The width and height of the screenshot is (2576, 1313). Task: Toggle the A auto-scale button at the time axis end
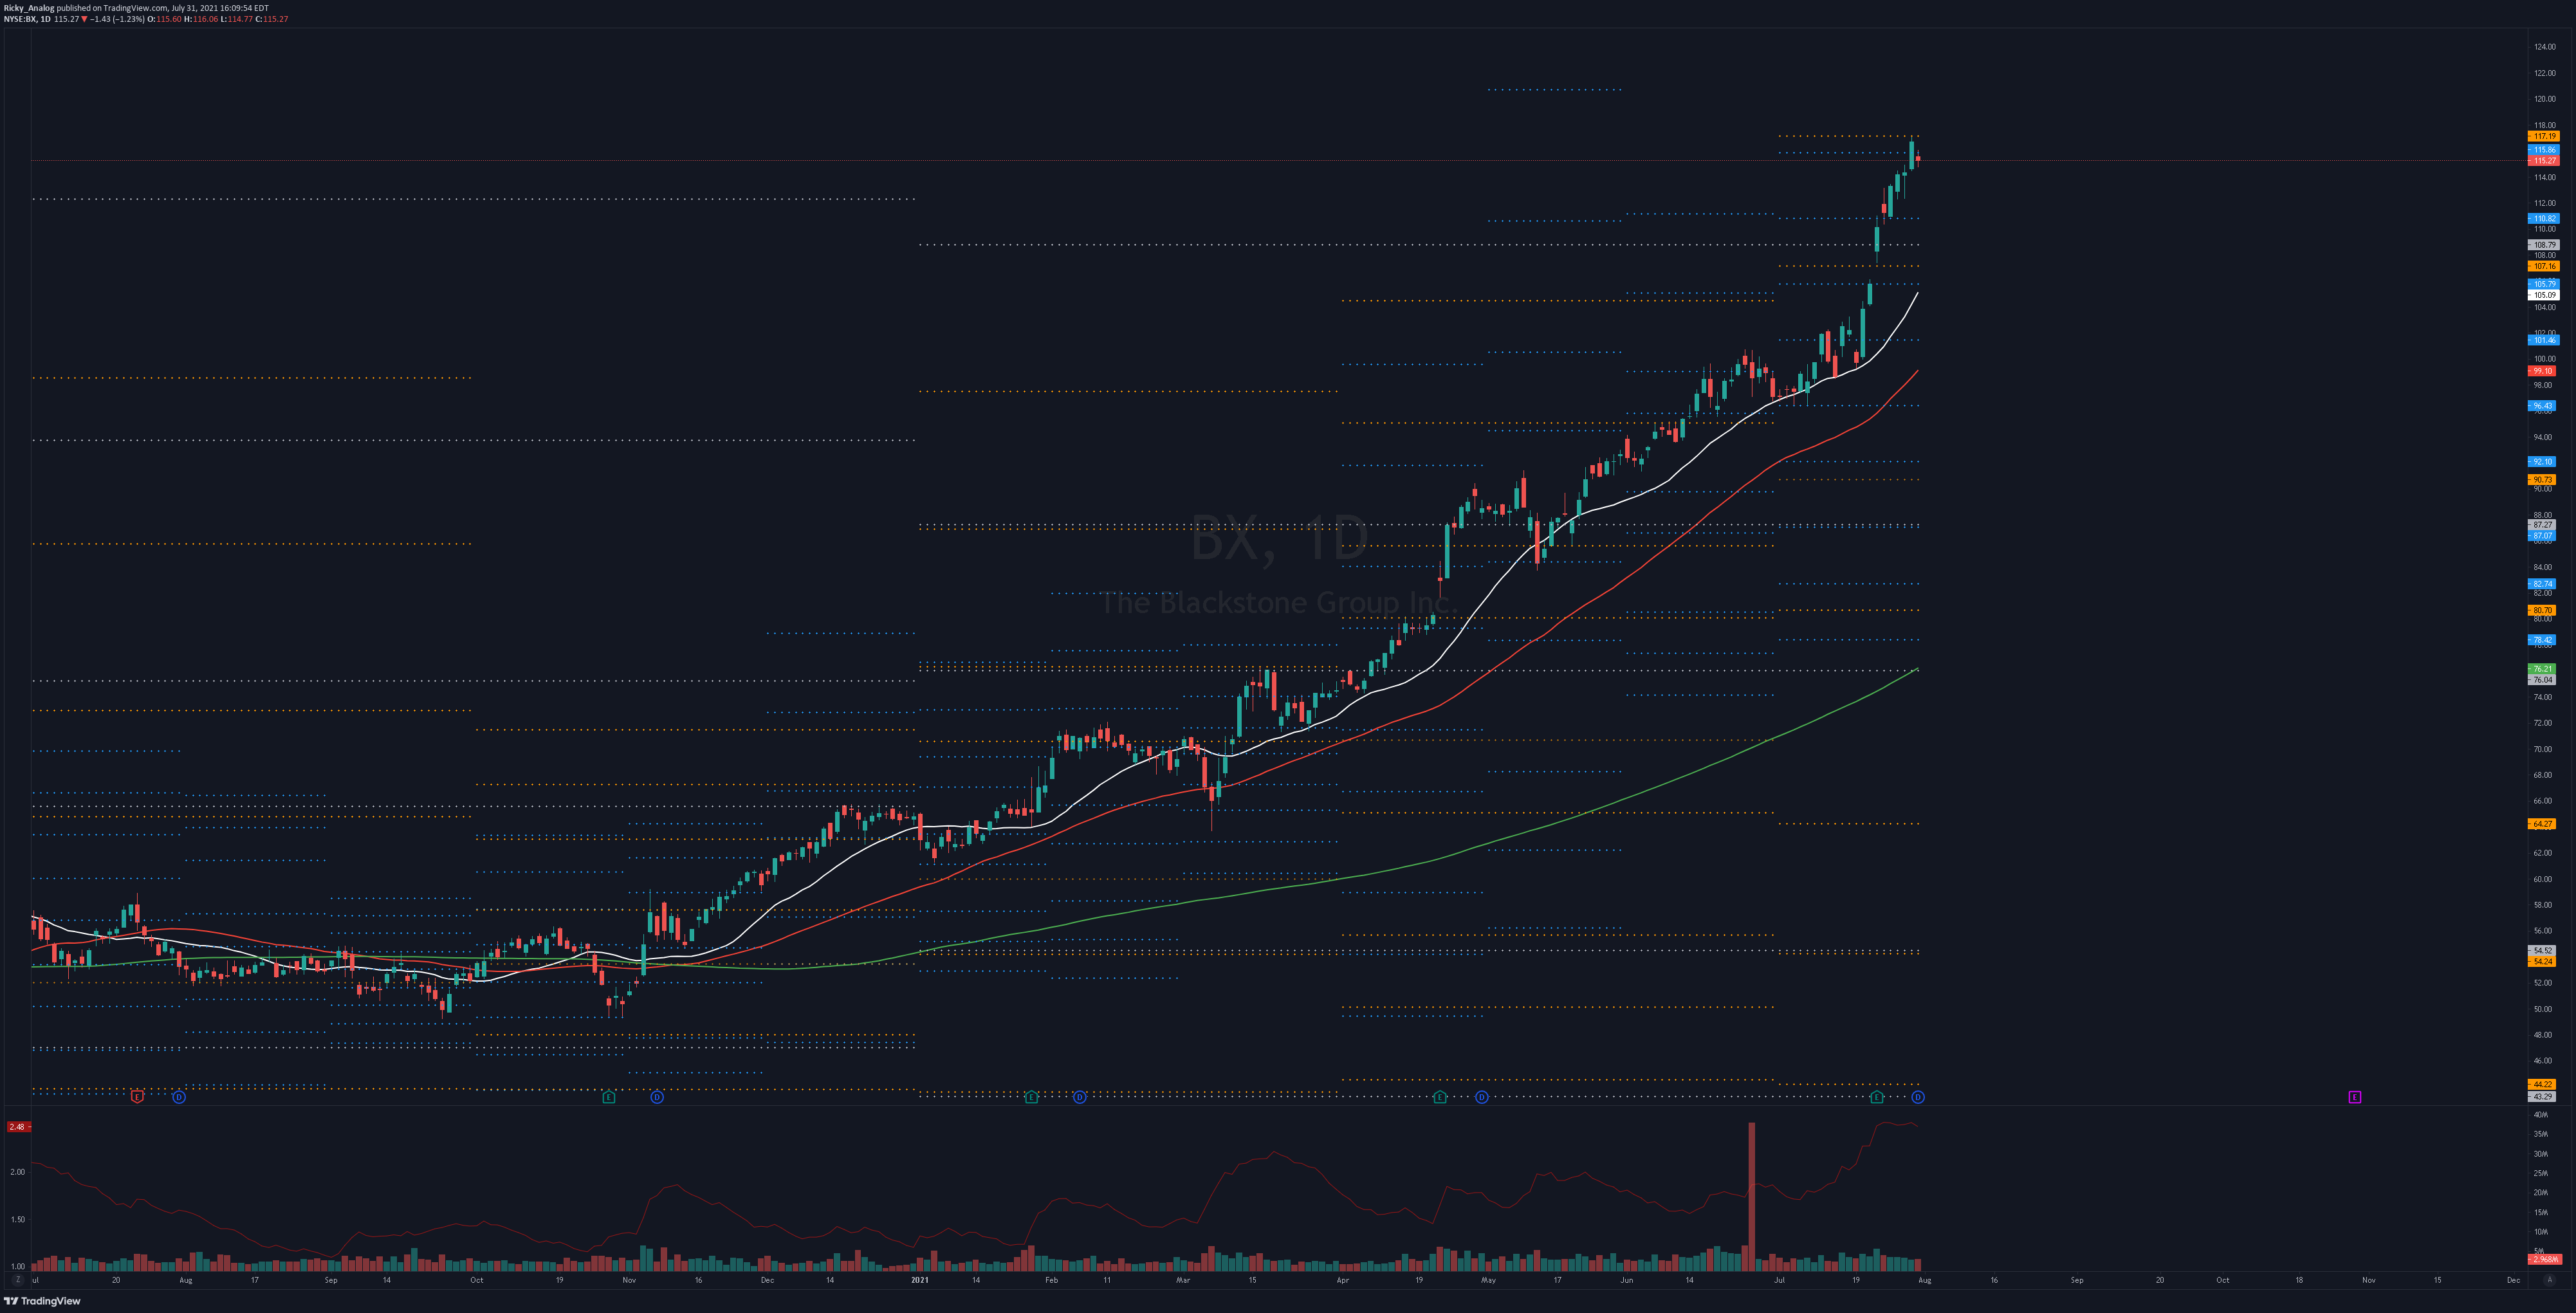[x=2549, y=1279]
